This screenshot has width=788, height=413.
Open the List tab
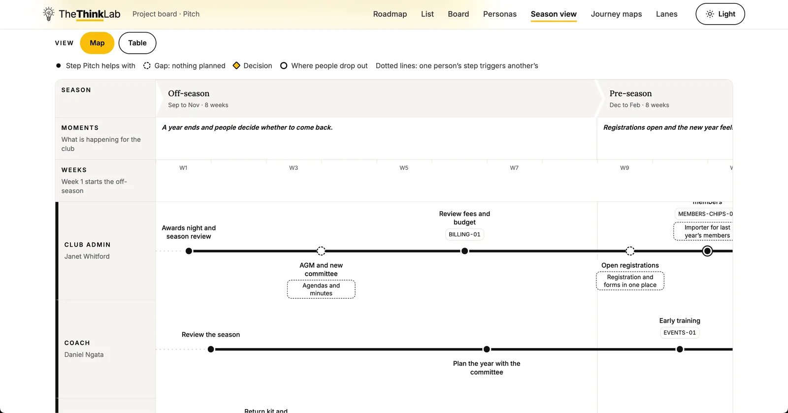tap(427, 14)
